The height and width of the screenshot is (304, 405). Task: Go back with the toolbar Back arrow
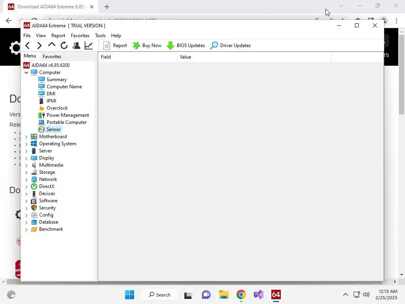(x=27, y=46)
